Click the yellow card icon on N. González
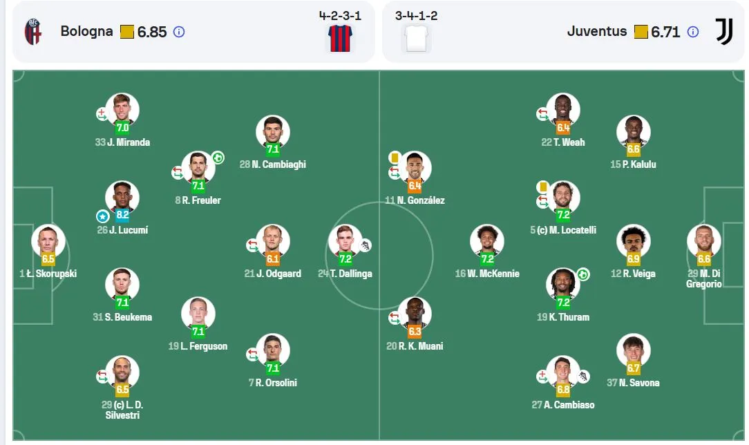The height and width of the screenshot is (445, 749). (x=395, y=157)
